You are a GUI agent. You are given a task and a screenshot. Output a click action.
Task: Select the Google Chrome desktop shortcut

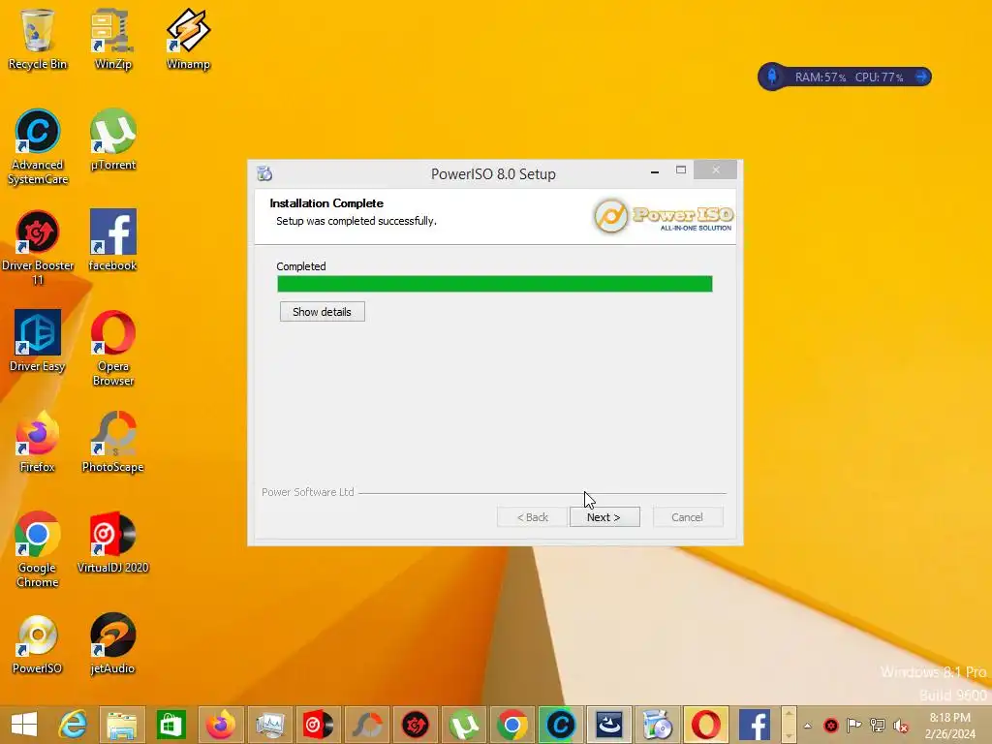click(x=38, y=549)
